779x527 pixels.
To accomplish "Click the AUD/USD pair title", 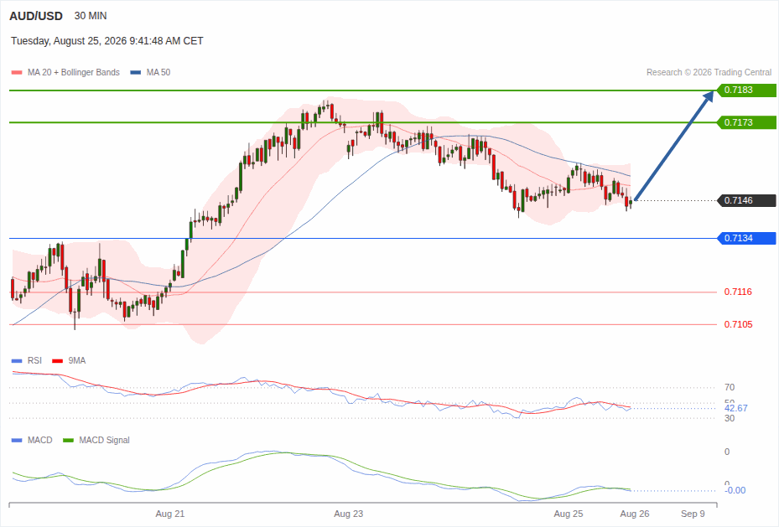I will tap(36, 16).
